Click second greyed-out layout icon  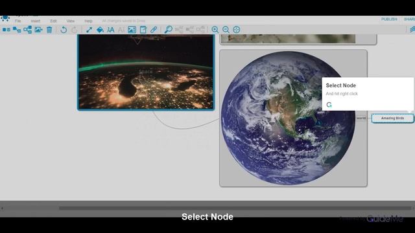(190, 30)
